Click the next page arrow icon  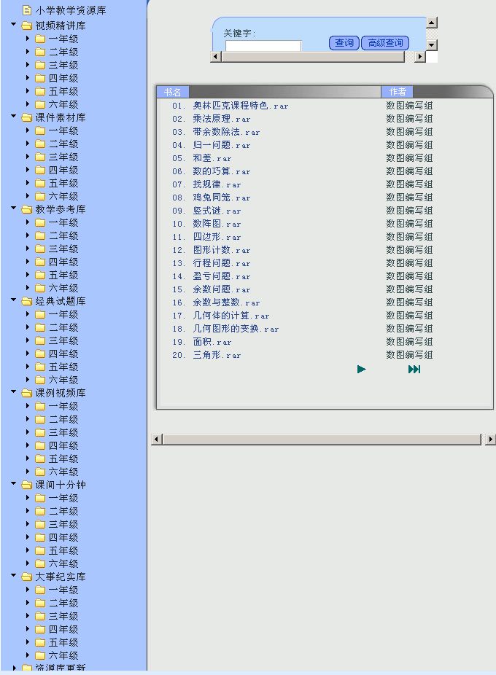coord(361,370)
